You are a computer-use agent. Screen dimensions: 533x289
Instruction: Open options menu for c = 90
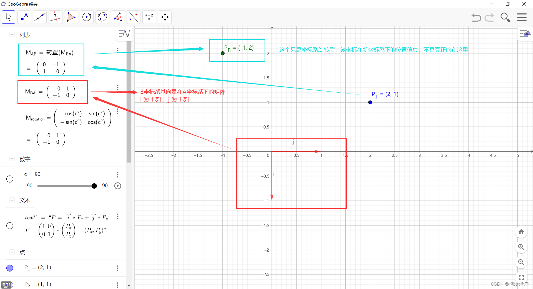(118, 175)
